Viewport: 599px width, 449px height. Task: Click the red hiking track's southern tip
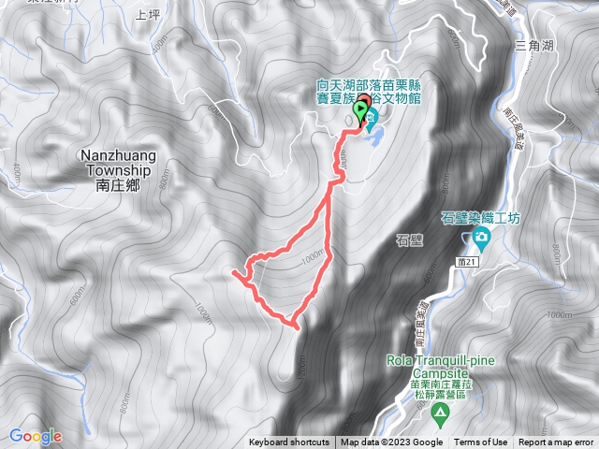click(x=296, y=327)
